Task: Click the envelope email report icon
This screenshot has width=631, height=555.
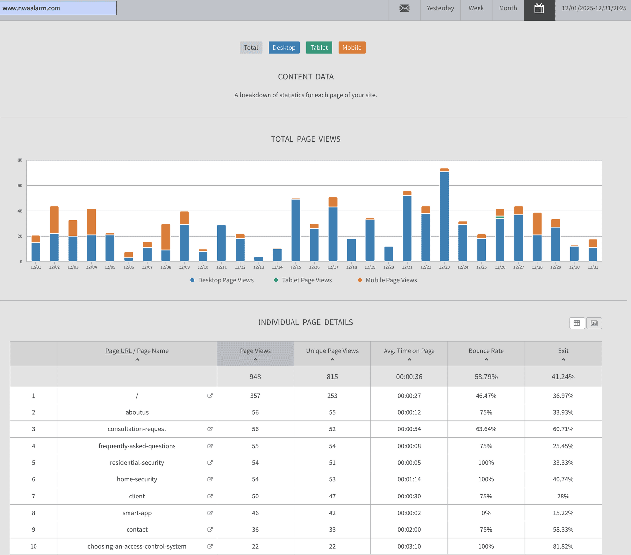Action: coord(404,8)
